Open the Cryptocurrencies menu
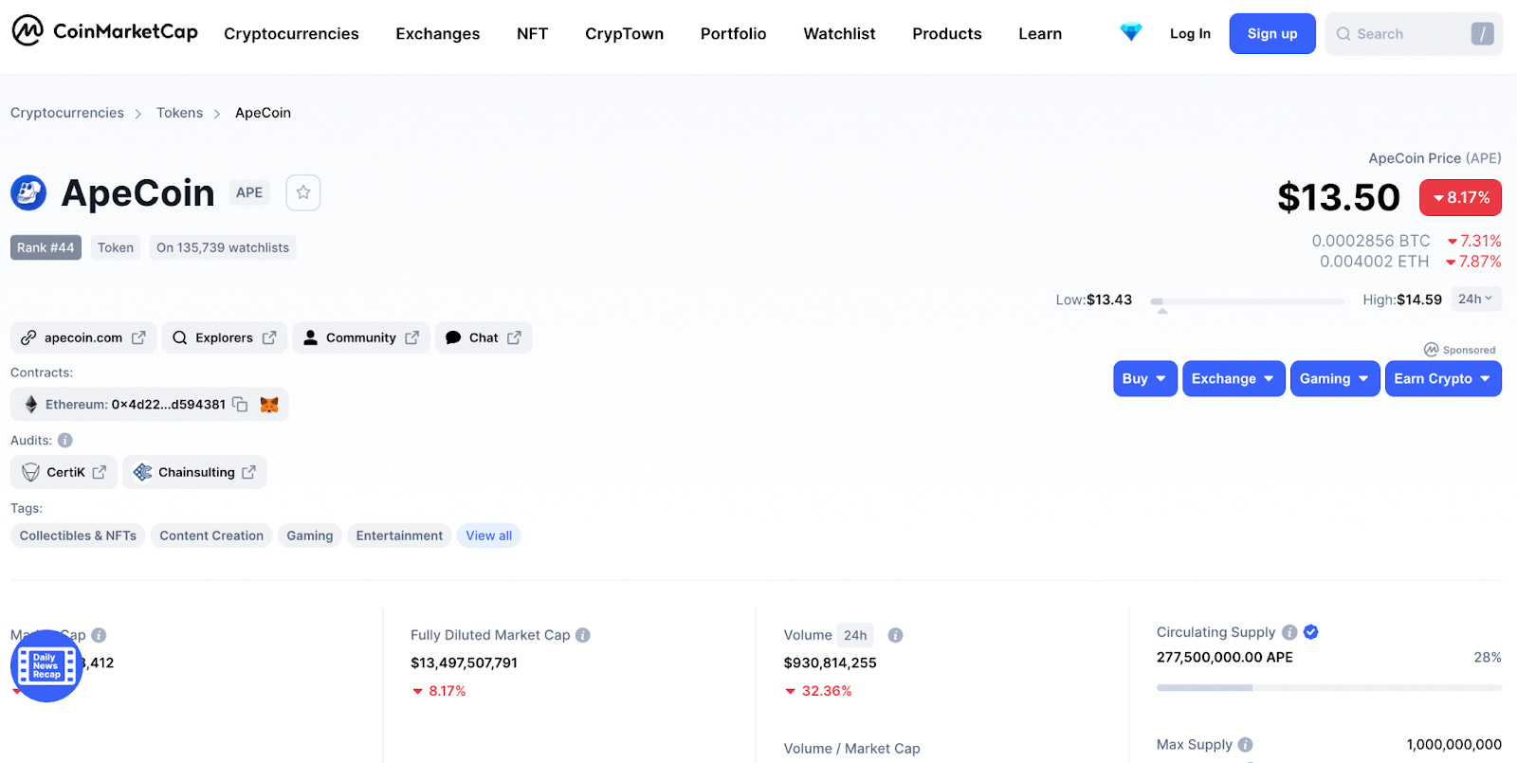This screenshot has height=763, width=1517. (x=291, y=34)
